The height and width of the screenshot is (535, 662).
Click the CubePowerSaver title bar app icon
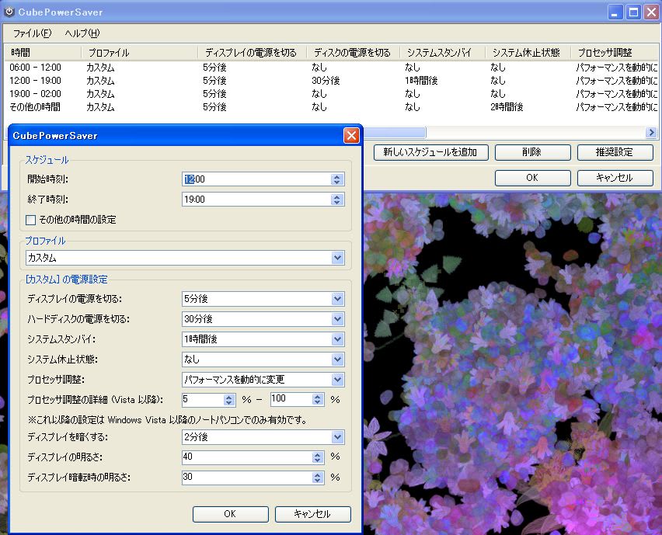[9, 12]
